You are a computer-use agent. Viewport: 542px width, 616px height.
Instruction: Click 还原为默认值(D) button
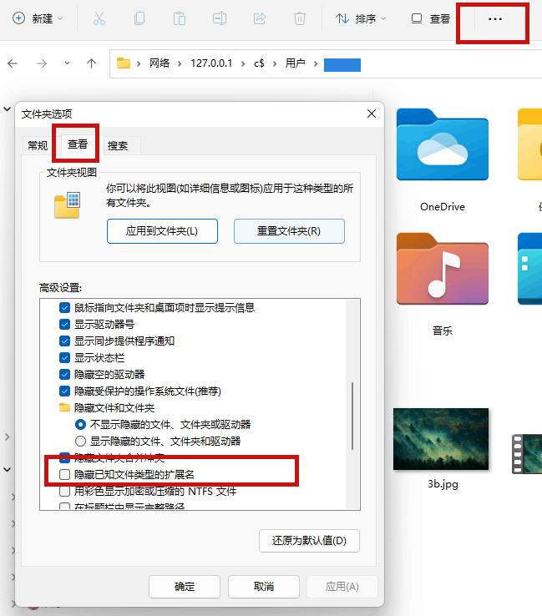click(x=309, y=541)
